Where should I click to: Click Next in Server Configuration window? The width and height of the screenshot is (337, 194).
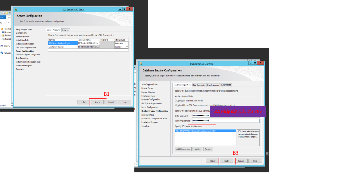point(97,102)
